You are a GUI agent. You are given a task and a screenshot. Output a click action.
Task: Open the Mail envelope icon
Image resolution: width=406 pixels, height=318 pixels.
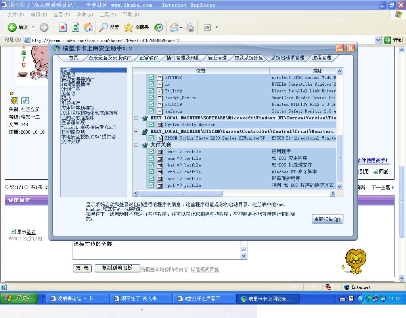coord(174,27)
